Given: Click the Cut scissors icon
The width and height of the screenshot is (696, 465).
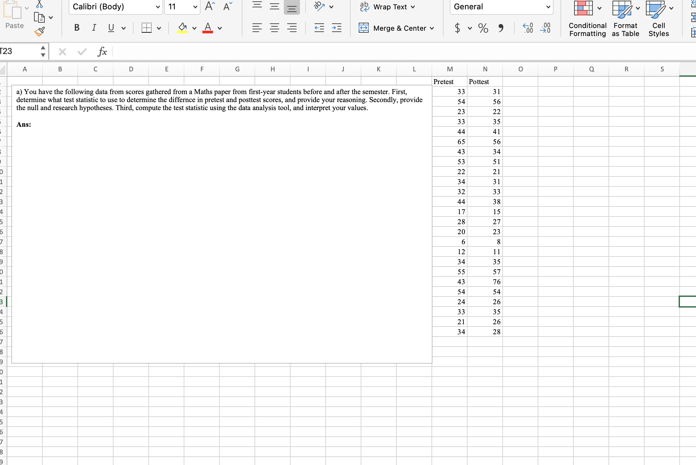Looking at the screenshot, I should point(39,4).
